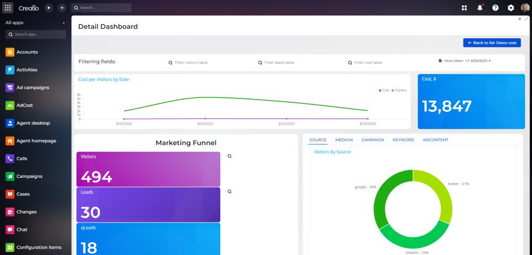Screen dimensions: 532x255
Task: Open the app launcher grid icon
Action: pos(8,8)
